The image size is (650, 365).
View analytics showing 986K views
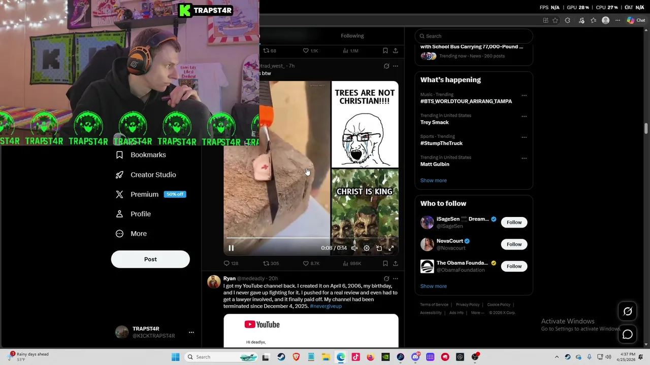[x=352, y=263]
